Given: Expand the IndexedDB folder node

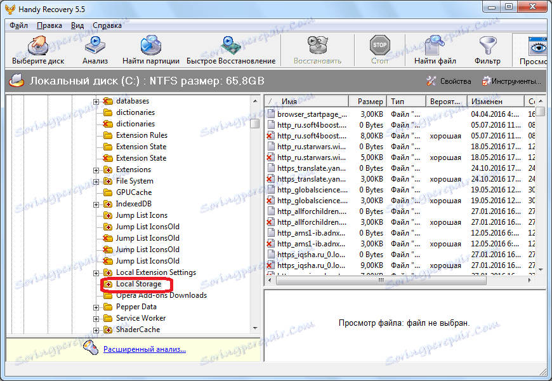Looking at the screenshot, I should point(96,204).
